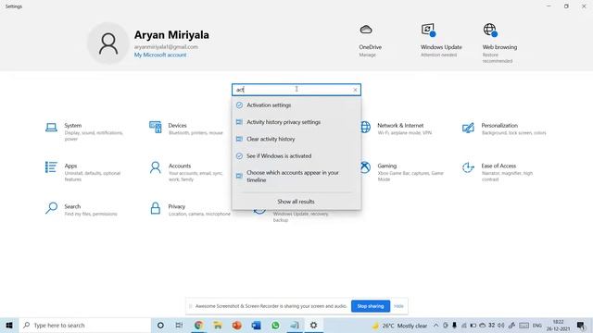Open Word from the taskbar
Image resolution: width=593 pixels, height=333 pixels.
[256, 325]
